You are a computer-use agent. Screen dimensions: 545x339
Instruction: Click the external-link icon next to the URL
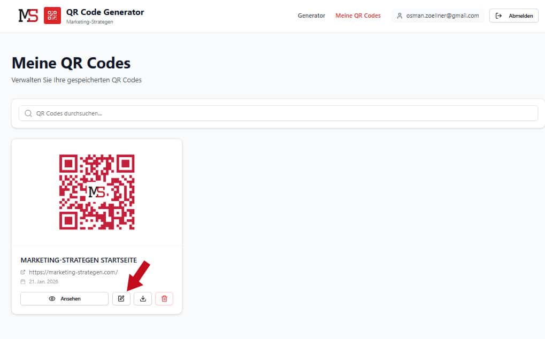point(22,272)
